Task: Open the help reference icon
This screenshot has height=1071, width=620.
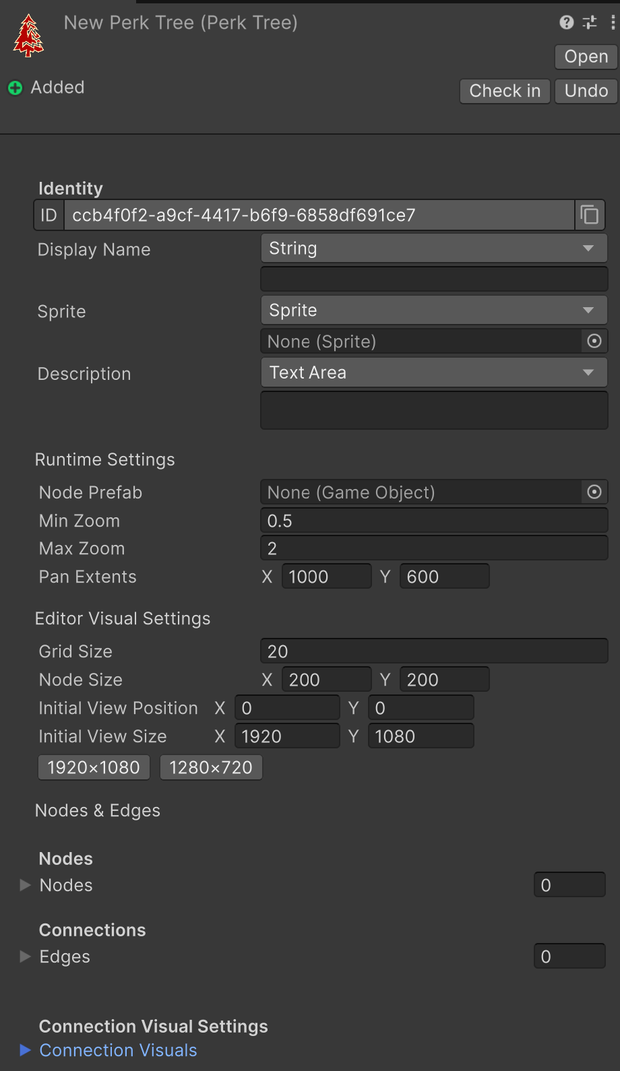Action: point(566,22)
